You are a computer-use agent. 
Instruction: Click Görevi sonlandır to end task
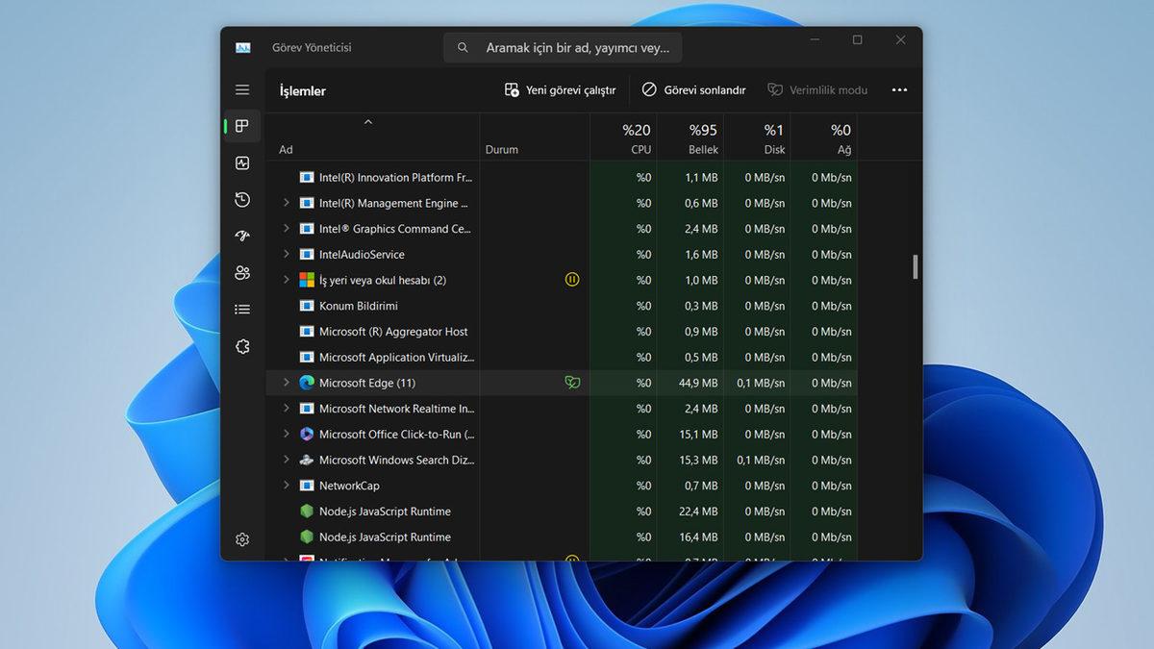coord(693,89)
